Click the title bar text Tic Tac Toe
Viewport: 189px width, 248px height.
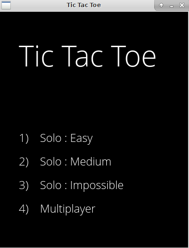84,5
